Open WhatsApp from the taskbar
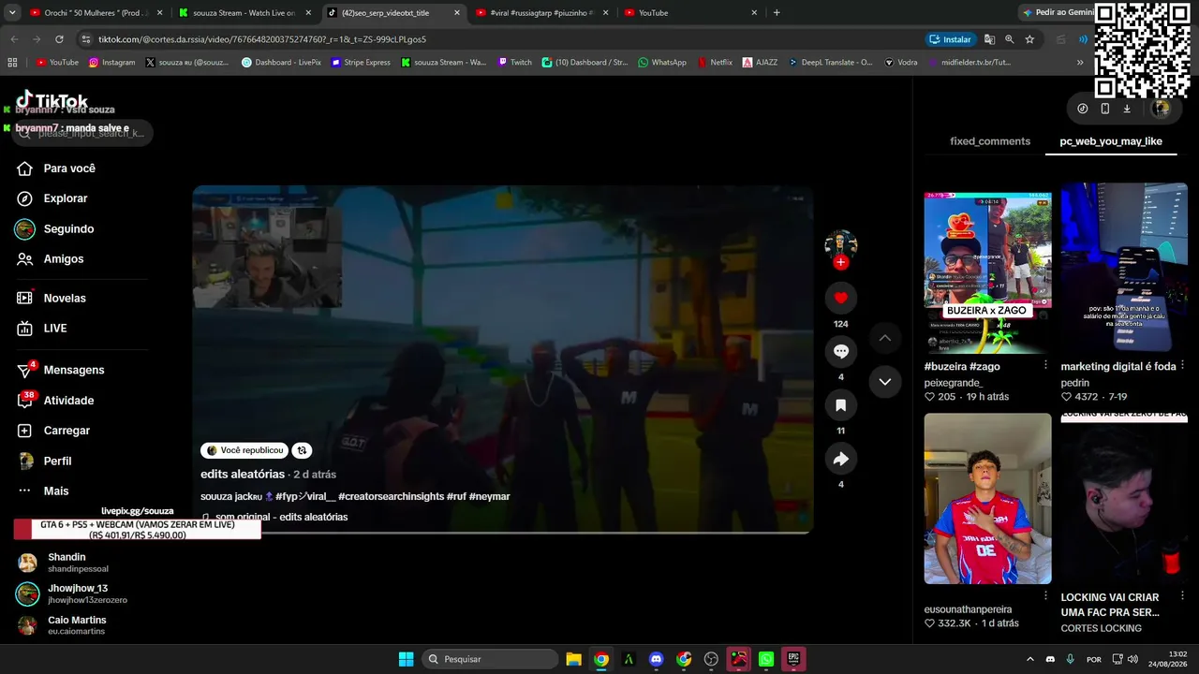 pos(766,659)
